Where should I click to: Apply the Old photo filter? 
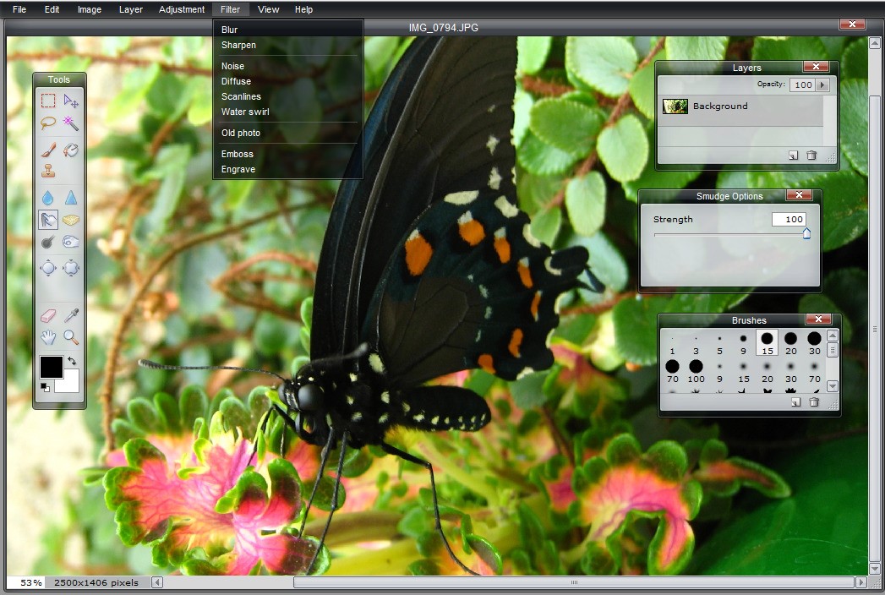pos(241,133)
